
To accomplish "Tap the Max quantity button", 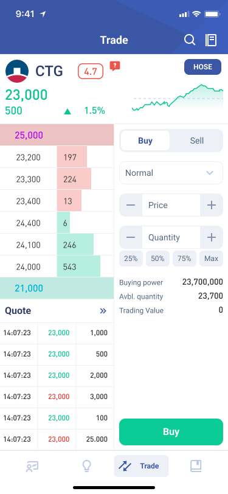I will (212, 259).
